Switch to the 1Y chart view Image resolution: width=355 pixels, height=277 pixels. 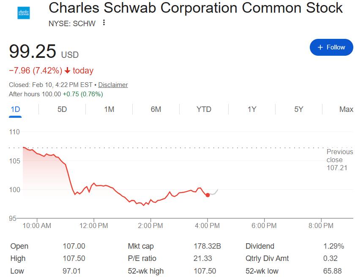coord(252,109)
